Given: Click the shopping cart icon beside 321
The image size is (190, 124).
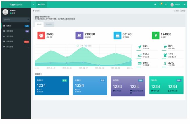Looking at the screenshot, I should (x=165, y=47).
